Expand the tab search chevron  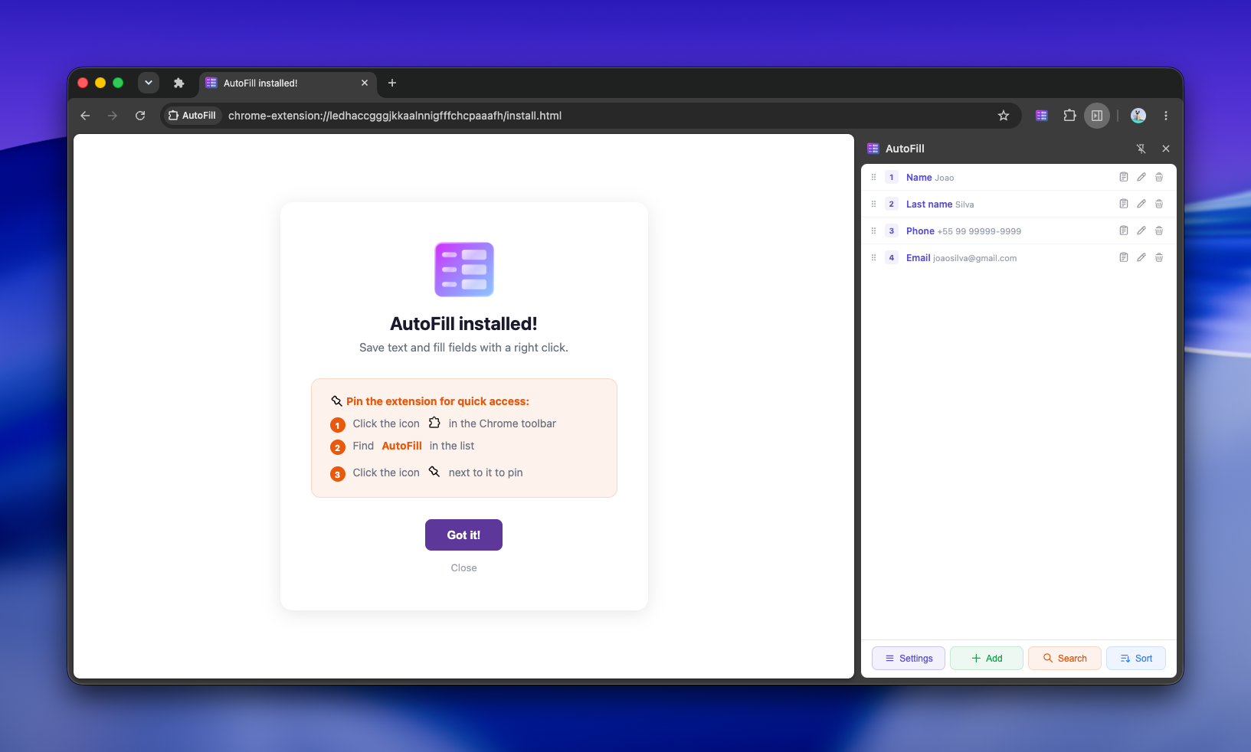(x=149, y=83)
